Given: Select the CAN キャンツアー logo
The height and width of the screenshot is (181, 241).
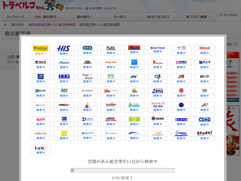Looking at the screenshot, I should (41, 91).
